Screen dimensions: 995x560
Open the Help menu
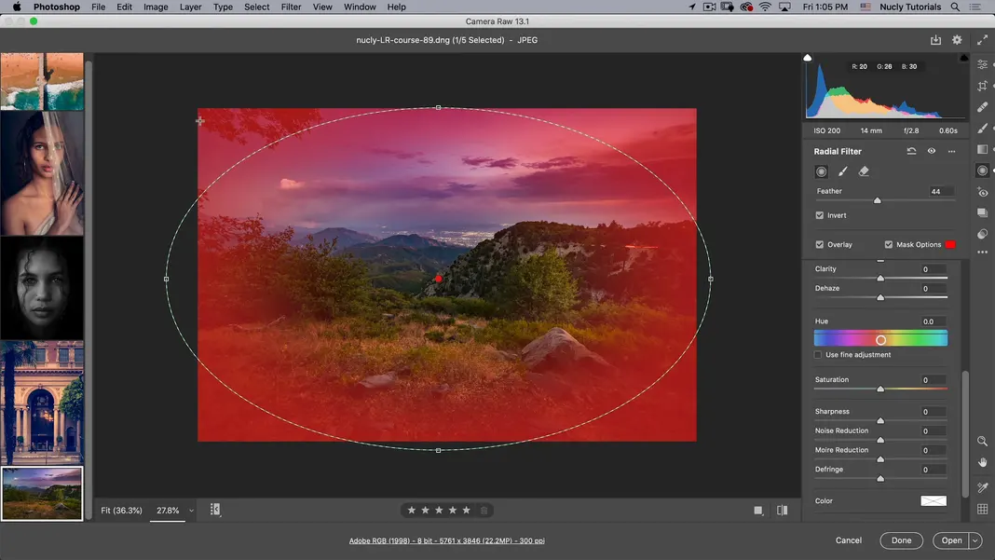397,7
